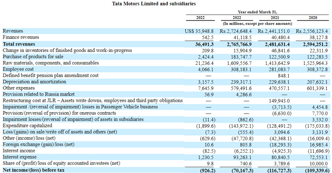Screen dimensions: 332x173
Task: Click the 207,632.1 depreciation value
Action: click(x=317, y=82)
